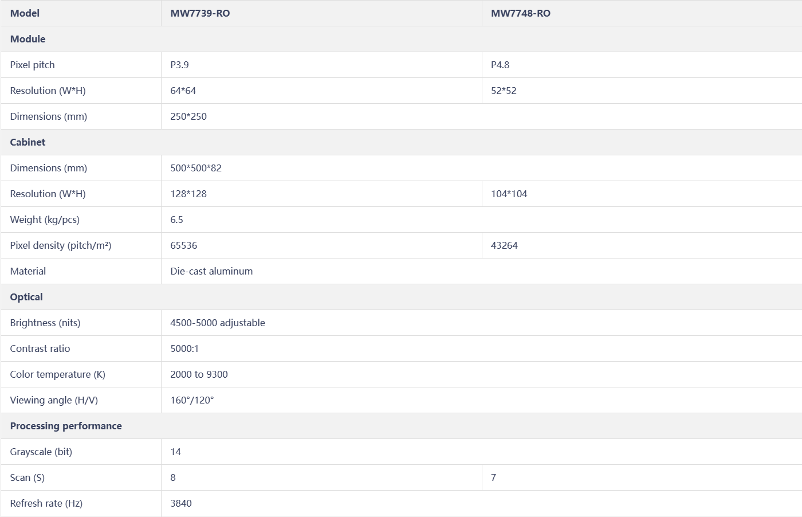Select the Module section heading
Screen dimensions: 802x517
pyautogui.click(x=27, y=39)
